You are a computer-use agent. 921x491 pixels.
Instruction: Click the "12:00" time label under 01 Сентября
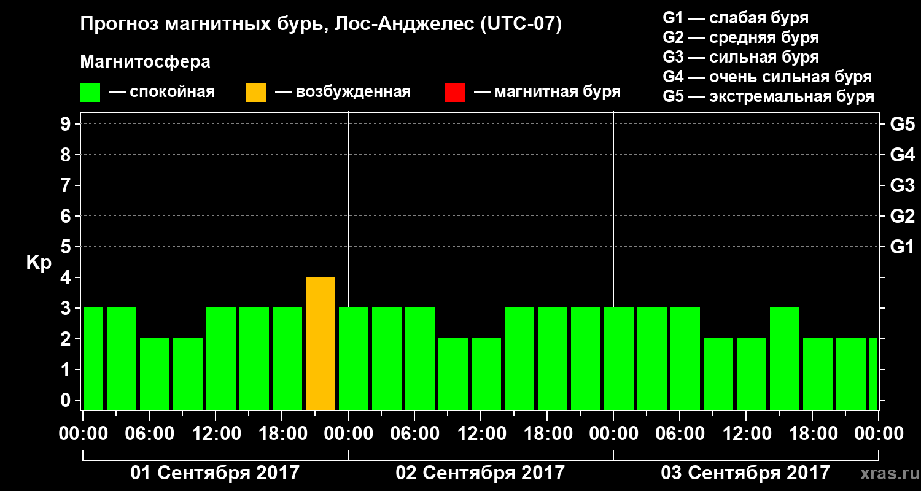click(216, 434)
